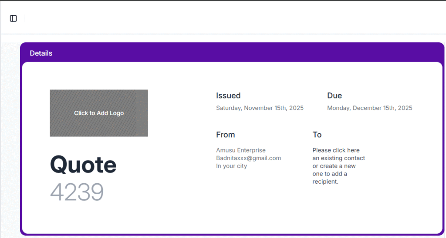Screen dimensions: 446x238
Task: Click the divider beside the sidebar icon
Action: 24,18
